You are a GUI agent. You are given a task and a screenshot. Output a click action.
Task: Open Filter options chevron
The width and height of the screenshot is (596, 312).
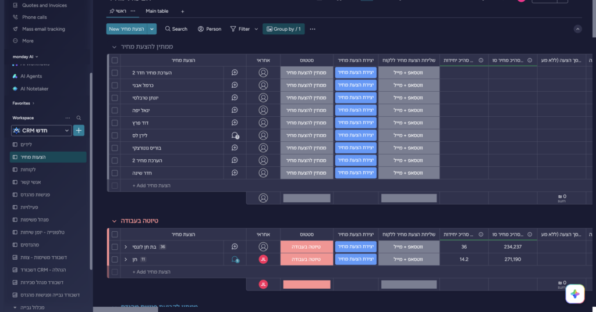tap(256, 29)
